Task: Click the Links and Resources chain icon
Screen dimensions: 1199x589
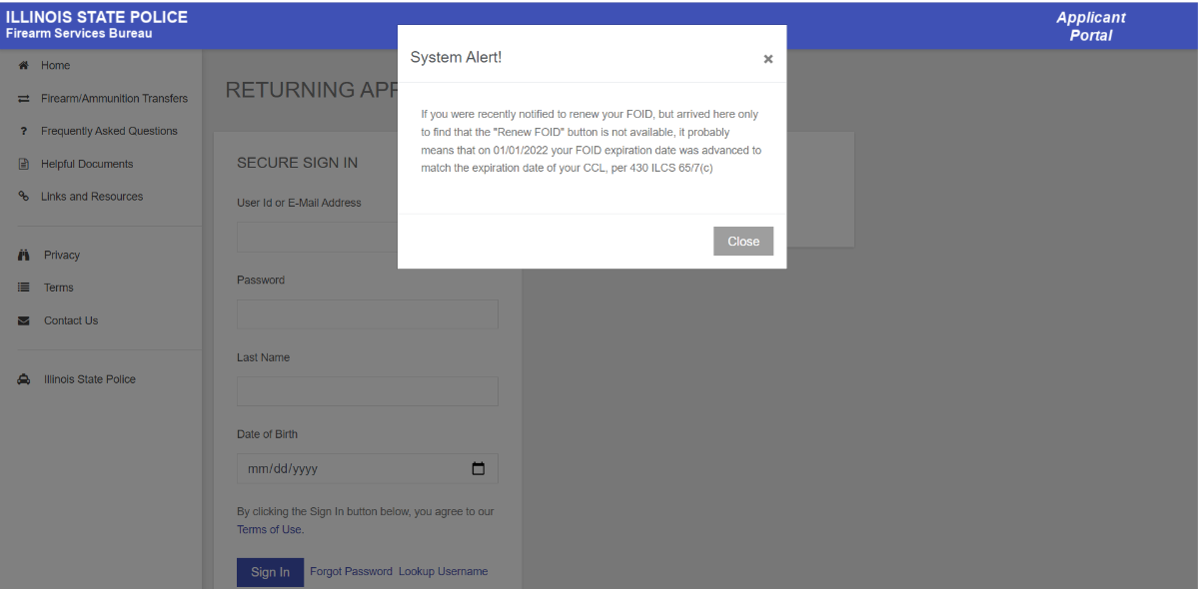Action: 23,197
